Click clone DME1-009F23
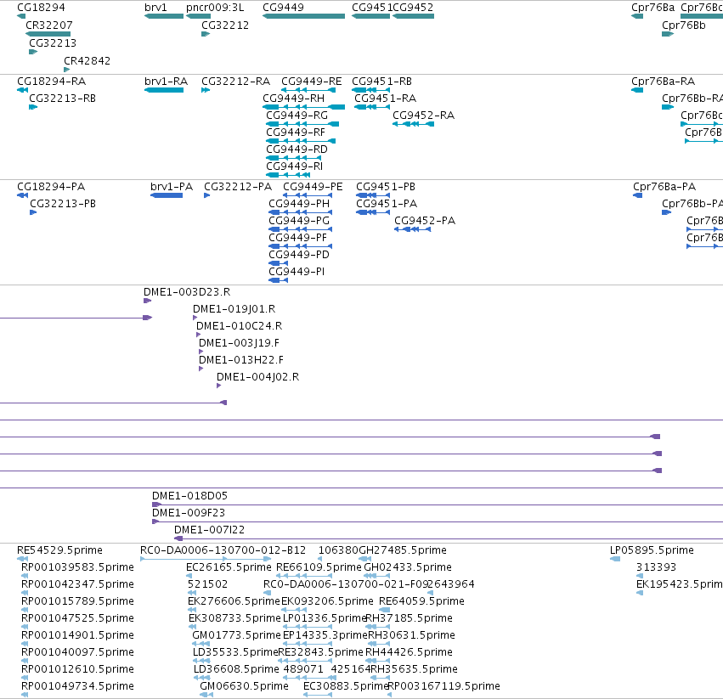 (x=189, y=513)
